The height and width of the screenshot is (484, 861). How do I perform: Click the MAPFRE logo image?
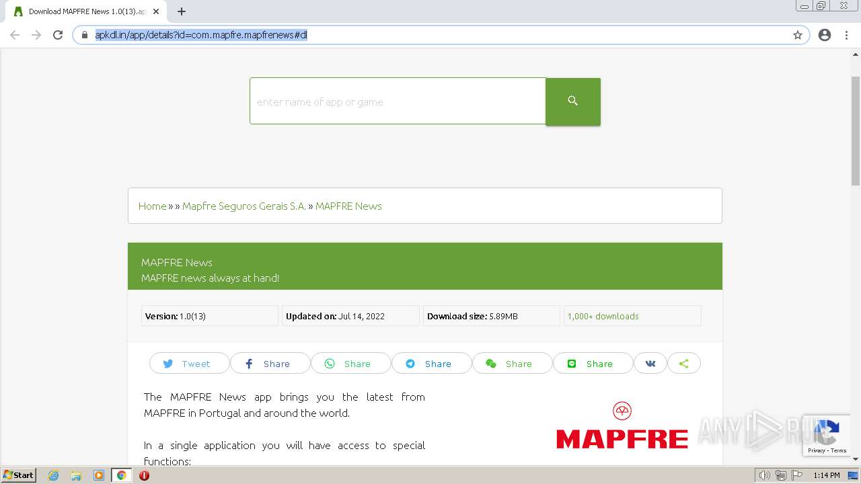[622, 426]
